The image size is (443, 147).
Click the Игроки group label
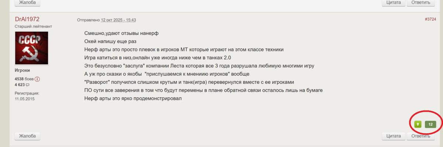22,70
